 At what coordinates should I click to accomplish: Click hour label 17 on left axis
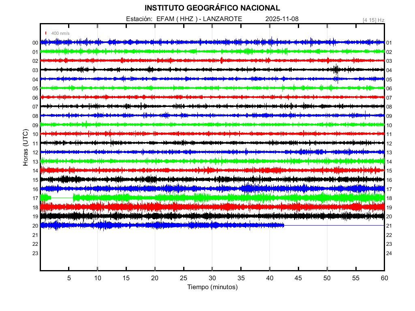click(x=35, y=198)
